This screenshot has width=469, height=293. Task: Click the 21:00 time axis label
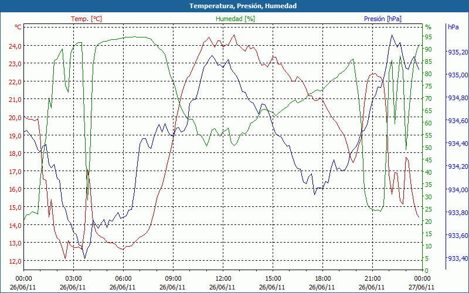pyautogui.click(x=373, y=279)
